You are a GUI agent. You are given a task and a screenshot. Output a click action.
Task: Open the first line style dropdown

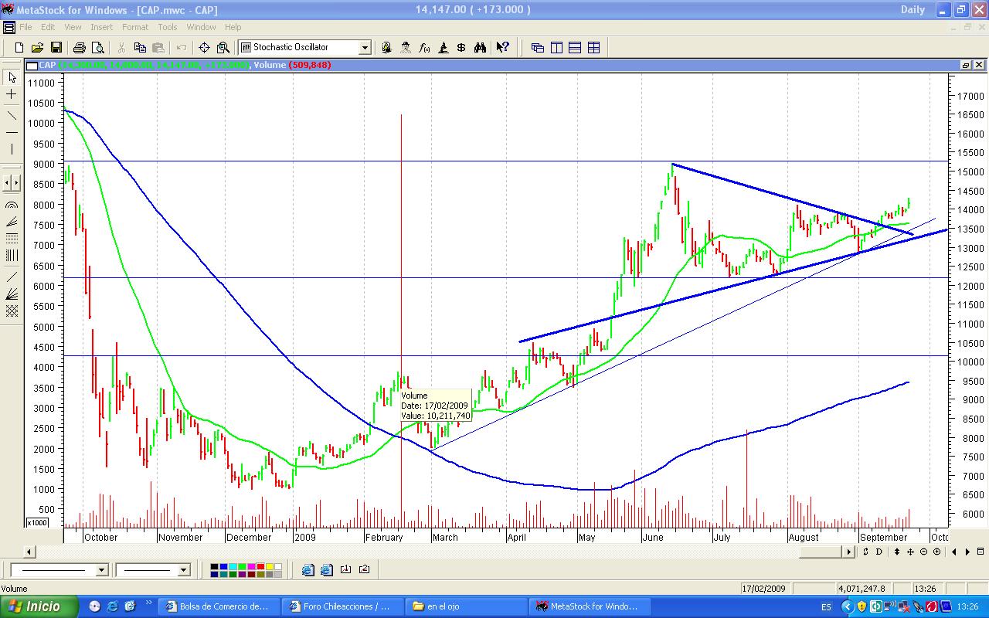101,570
